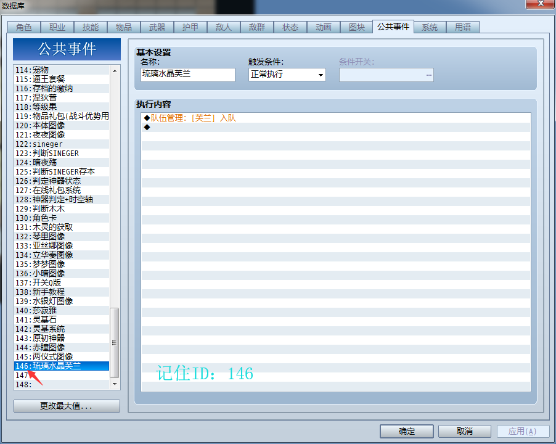
Task: Select list entry 126:判定神器状态
Action: [62, 181]
